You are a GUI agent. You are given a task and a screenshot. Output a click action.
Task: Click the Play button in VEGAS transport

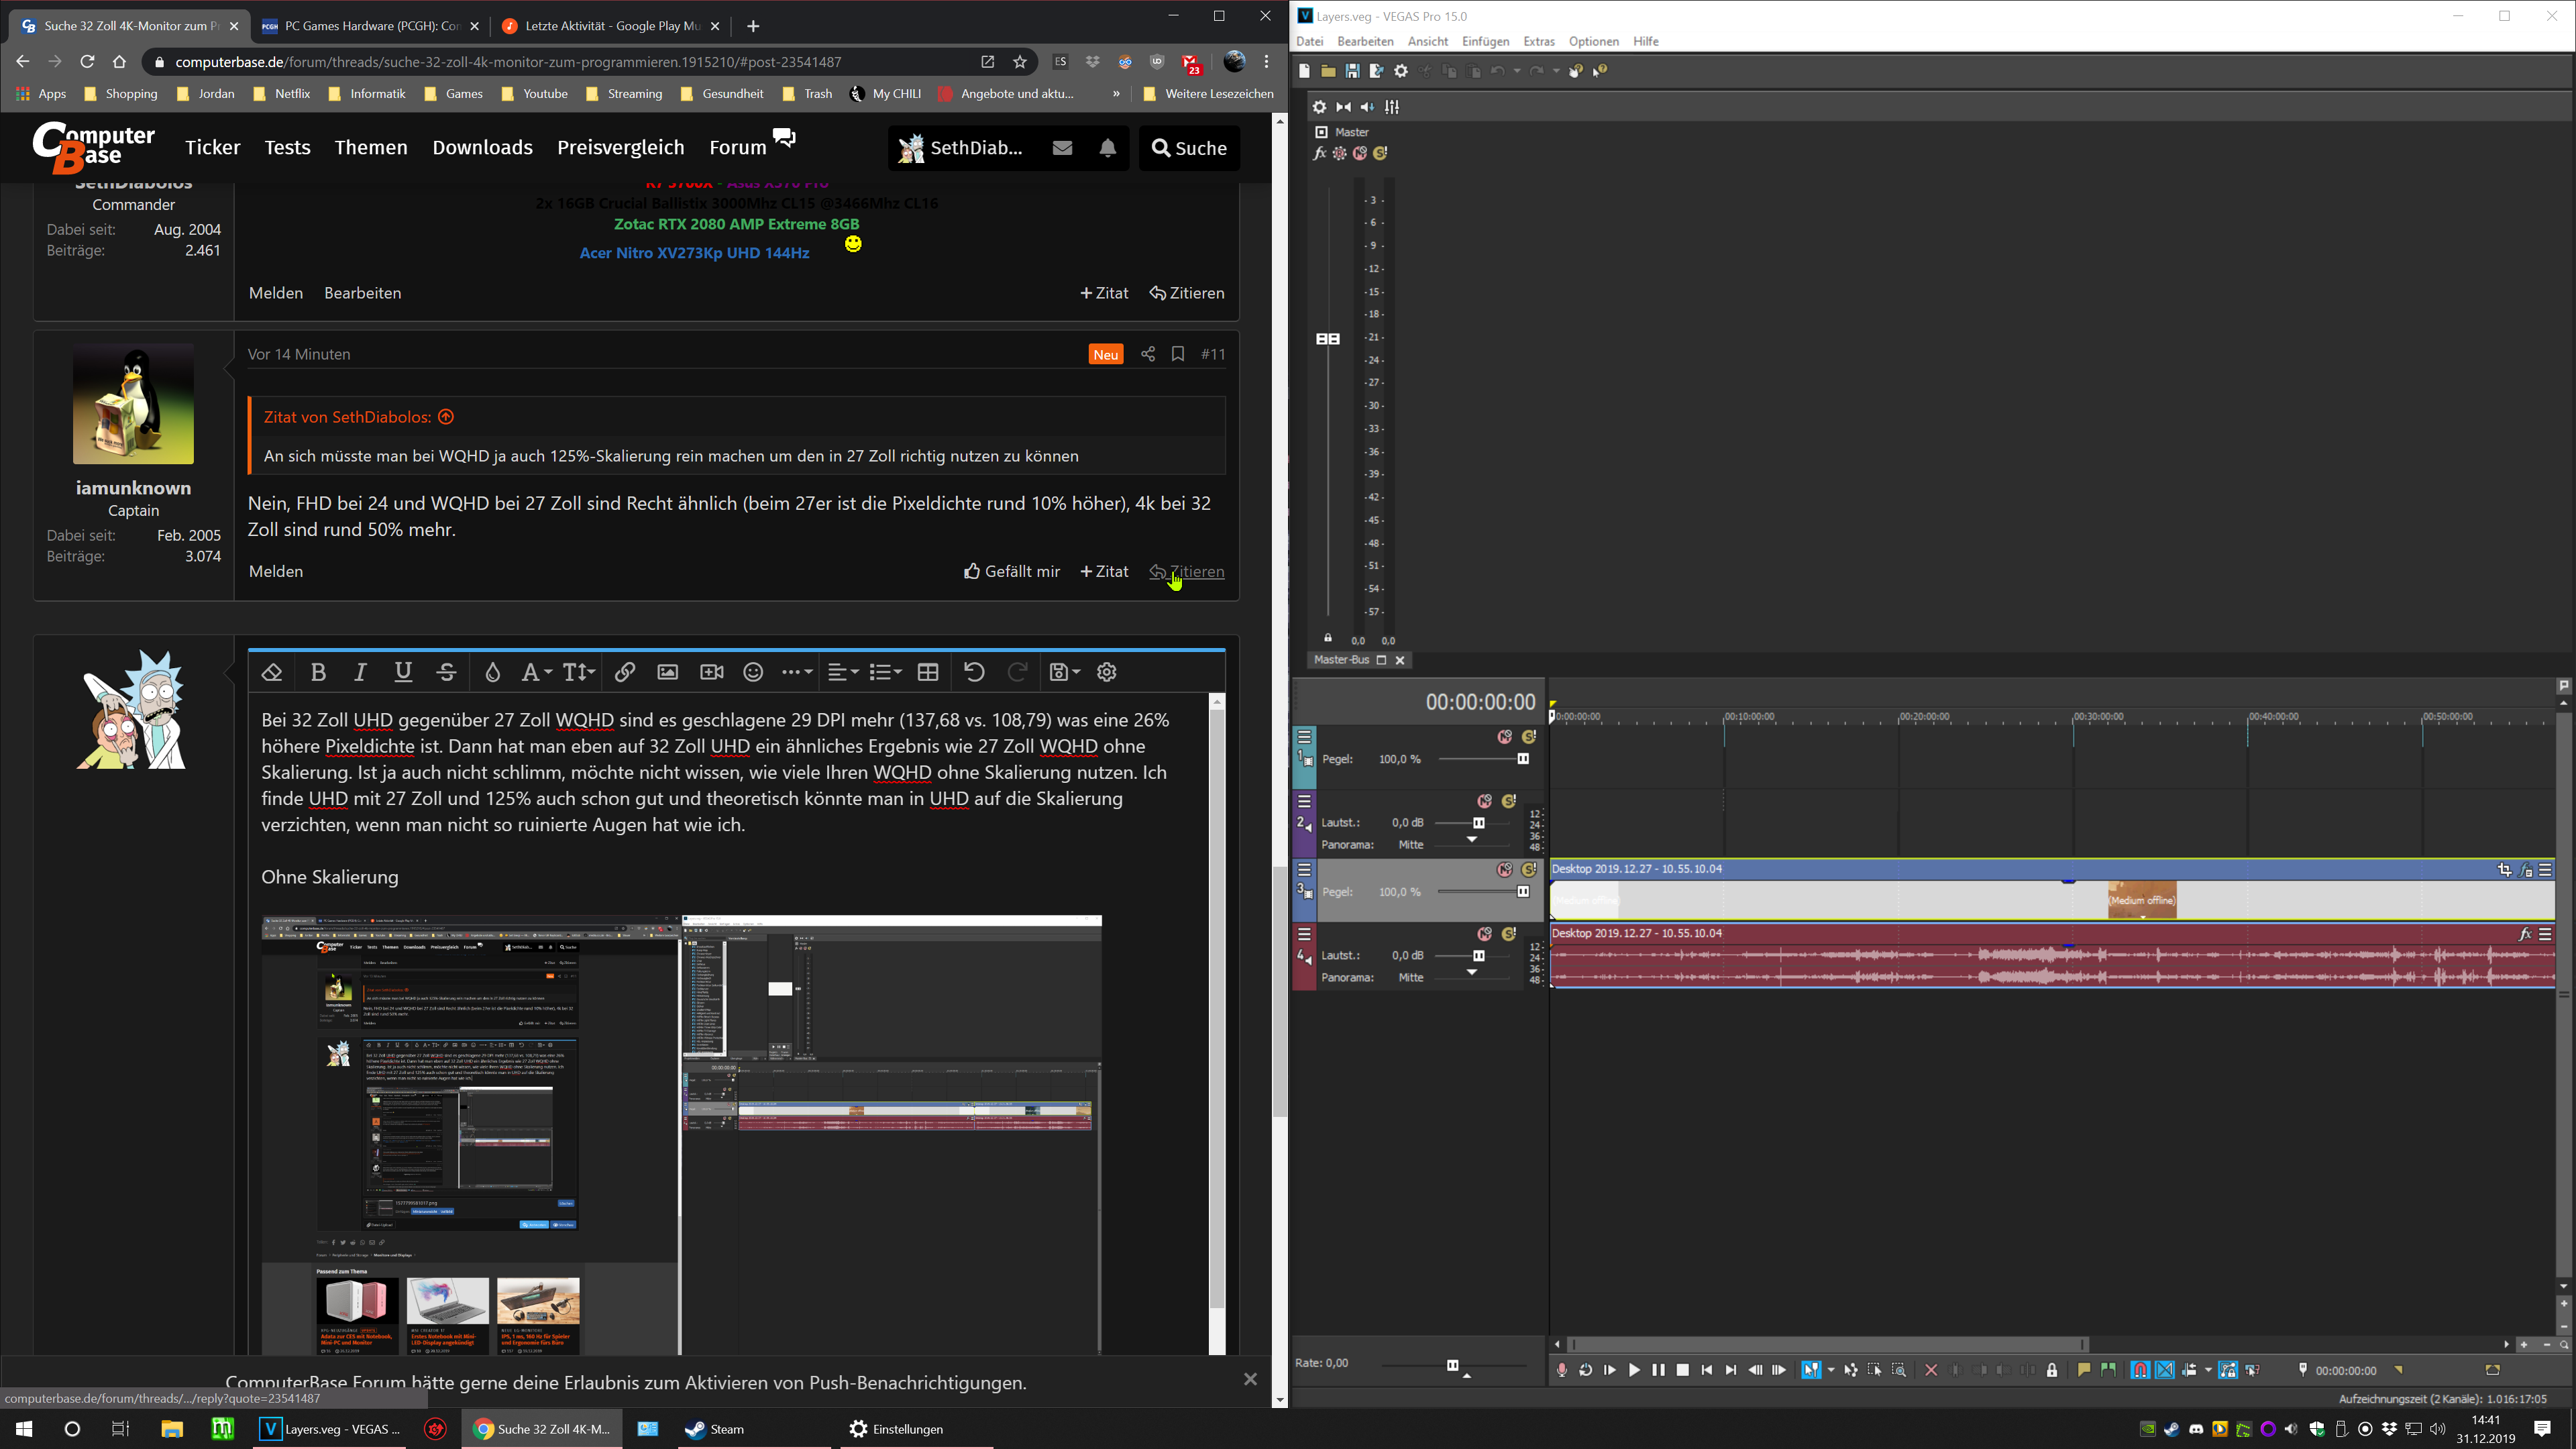(x=1634, y=1371)
